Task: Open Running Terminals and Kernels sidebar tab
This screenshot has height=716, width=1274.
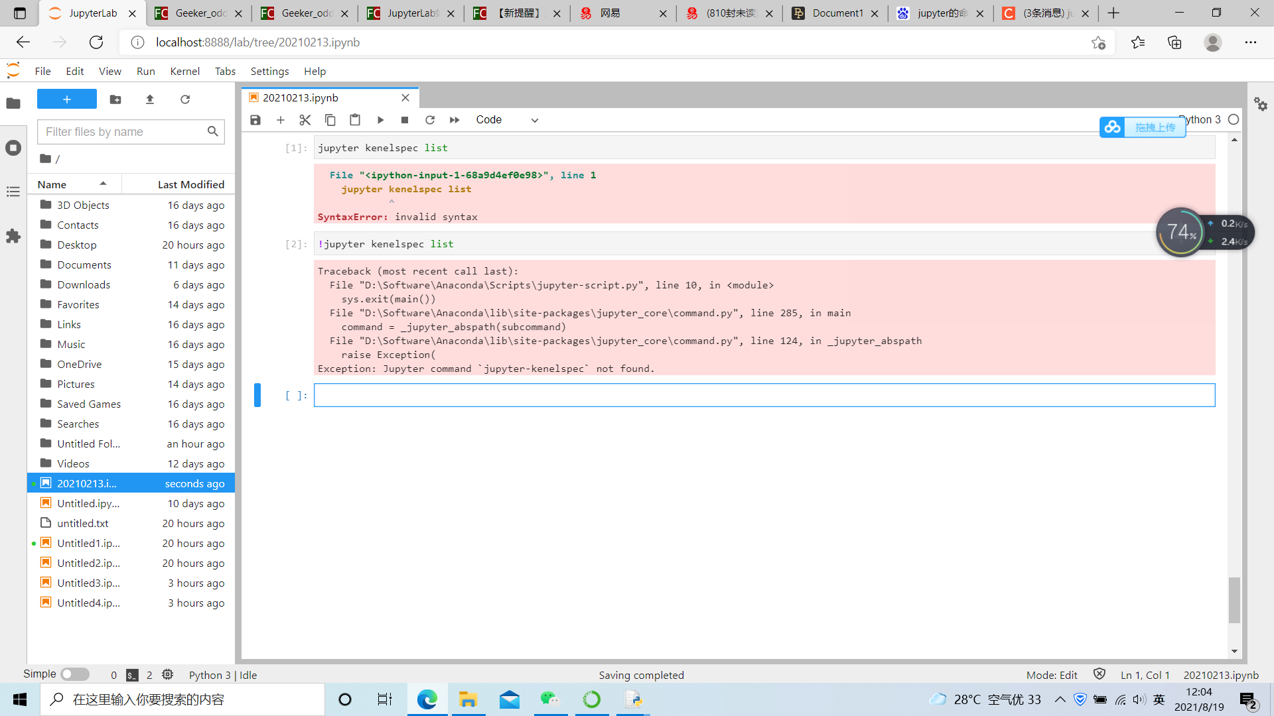Action: point(13,148)
